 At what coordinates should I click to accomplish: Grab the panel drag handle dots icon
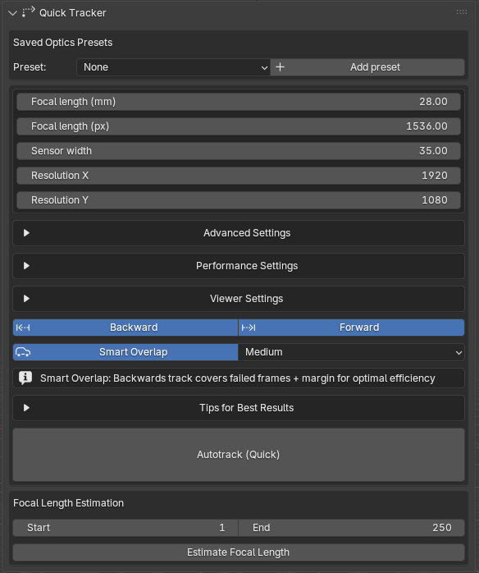pyautogui.click(x=462, y=12)
